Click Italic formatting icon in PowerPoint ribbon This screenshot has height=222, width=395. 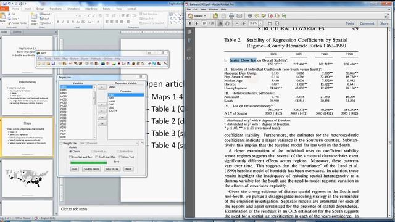pyautogui.click(x=63, y=22)
